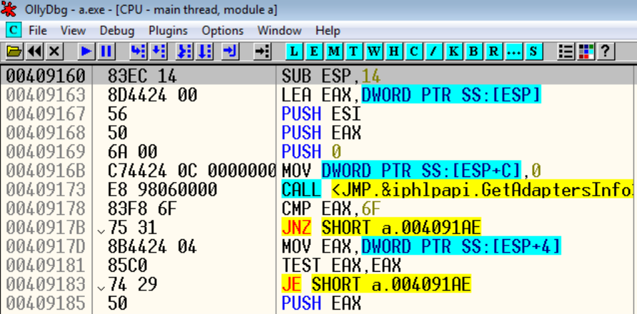Click the Trace over icon
This screenshot has width=637, height=314.
click(x=204, y=51)
